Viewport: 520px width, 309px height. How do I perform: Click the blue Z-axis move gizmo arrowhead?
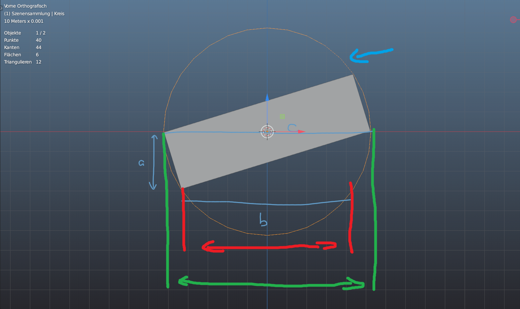(267, 97)
